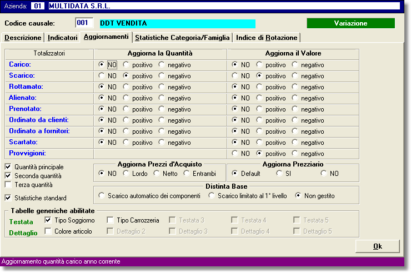
Task: Select the Aggiornamenti tab
Action: tap(106, 37)
